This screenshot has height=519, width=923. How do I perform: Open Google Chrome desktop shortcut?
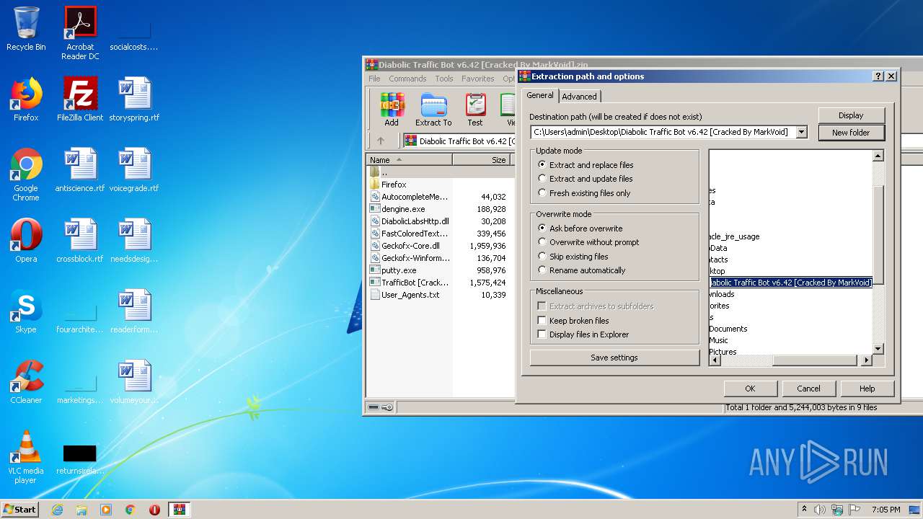pos(26,174)
